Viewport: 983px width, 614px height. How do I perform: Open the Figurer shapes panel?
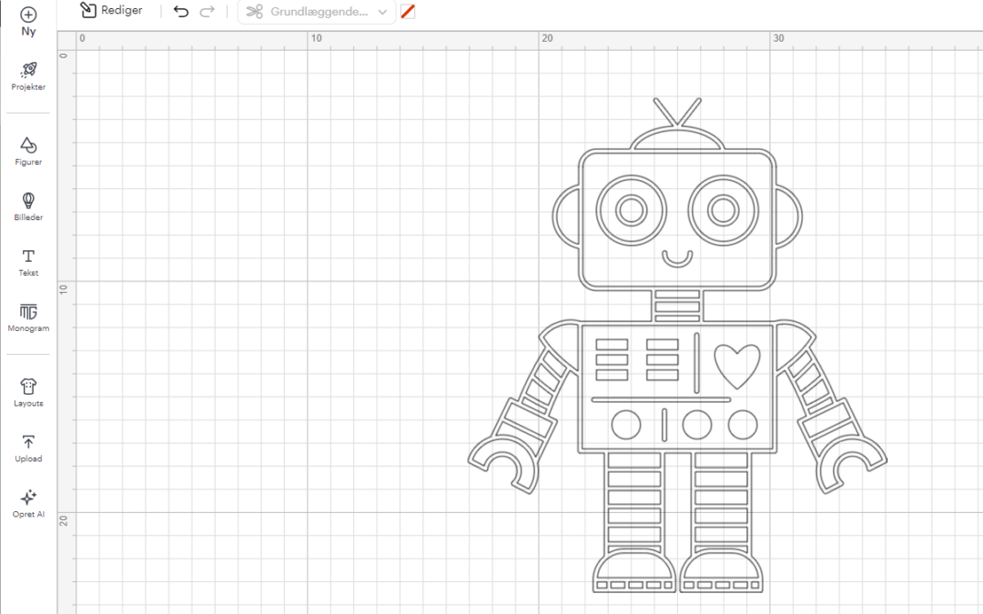[28, 146]
